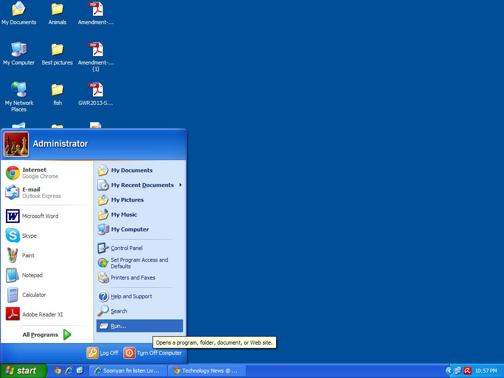Screen dimensions: 504x378
Task: Select Run... in the Start menu
Action: tap(140, 326)
